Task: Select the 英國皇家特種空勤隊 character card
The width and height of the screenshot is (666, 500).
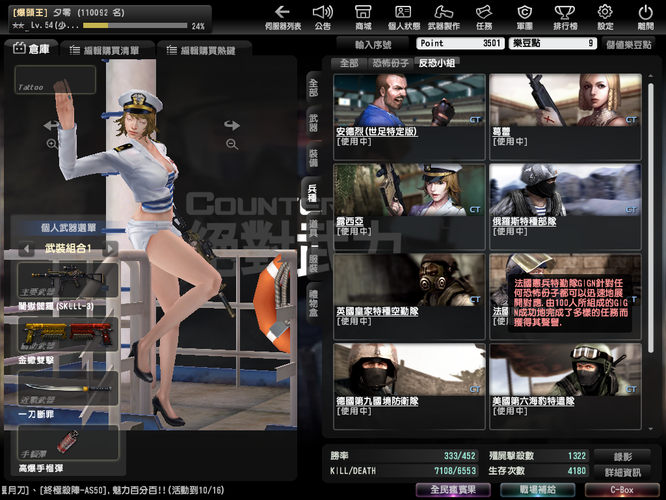Action: click(410, 296)
